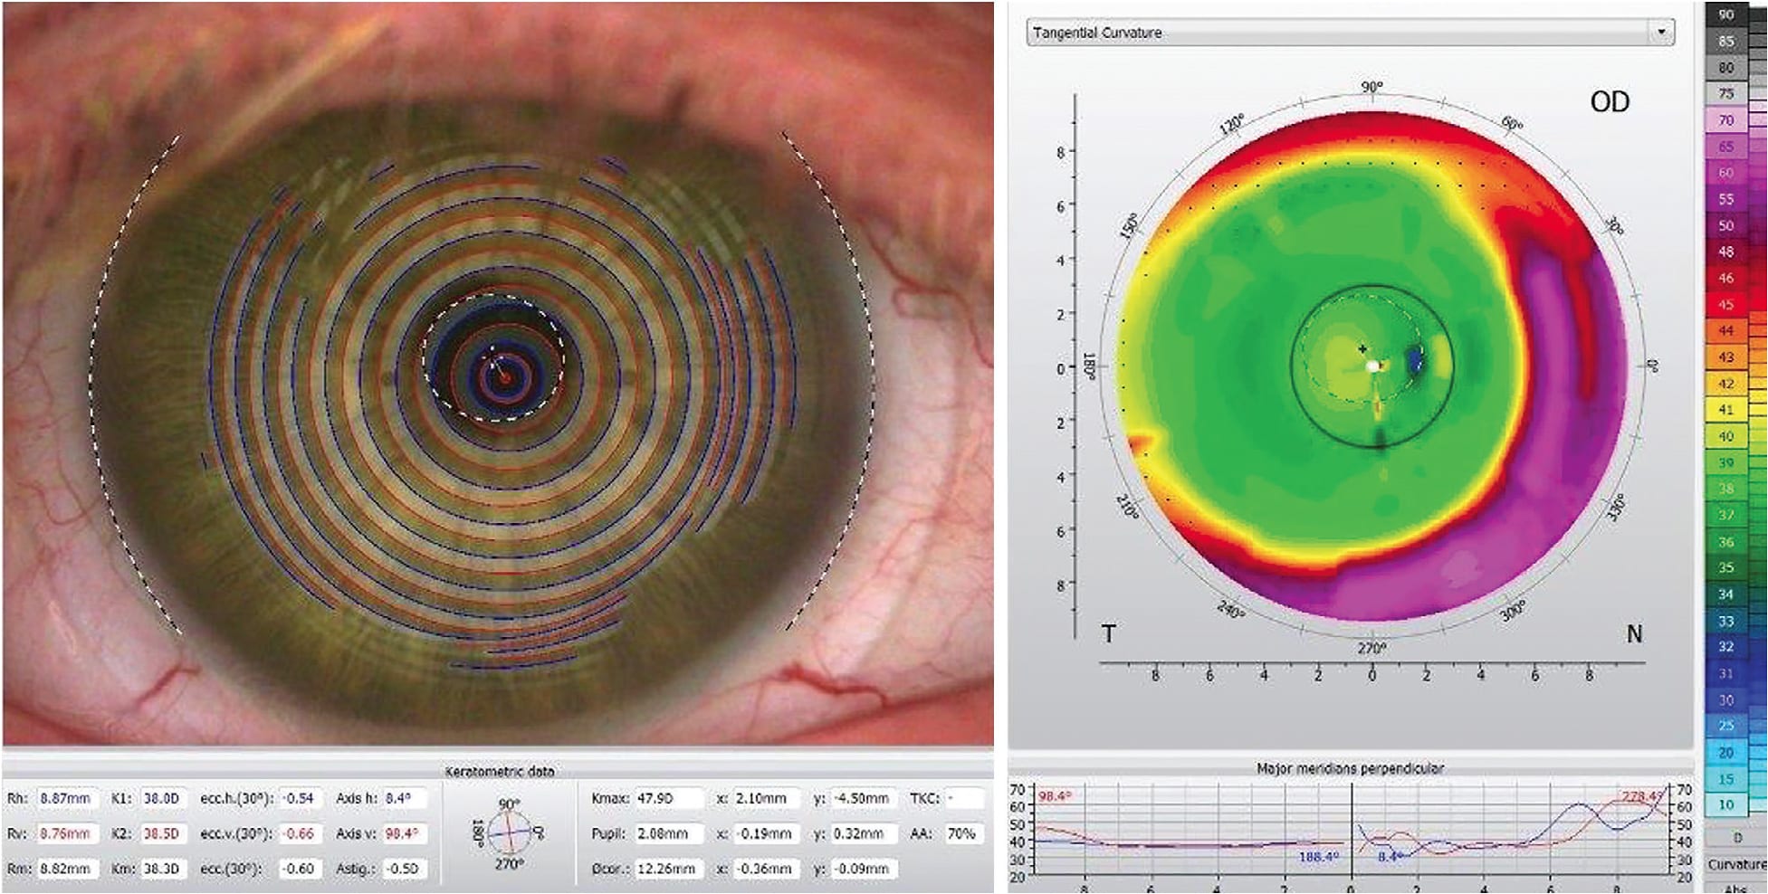Click the ecc.(30°) value -0.60

[299, 869]
